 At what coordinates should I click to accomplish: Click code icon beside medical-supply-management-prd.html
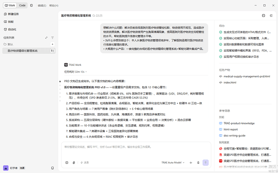[x=220, y=76]
